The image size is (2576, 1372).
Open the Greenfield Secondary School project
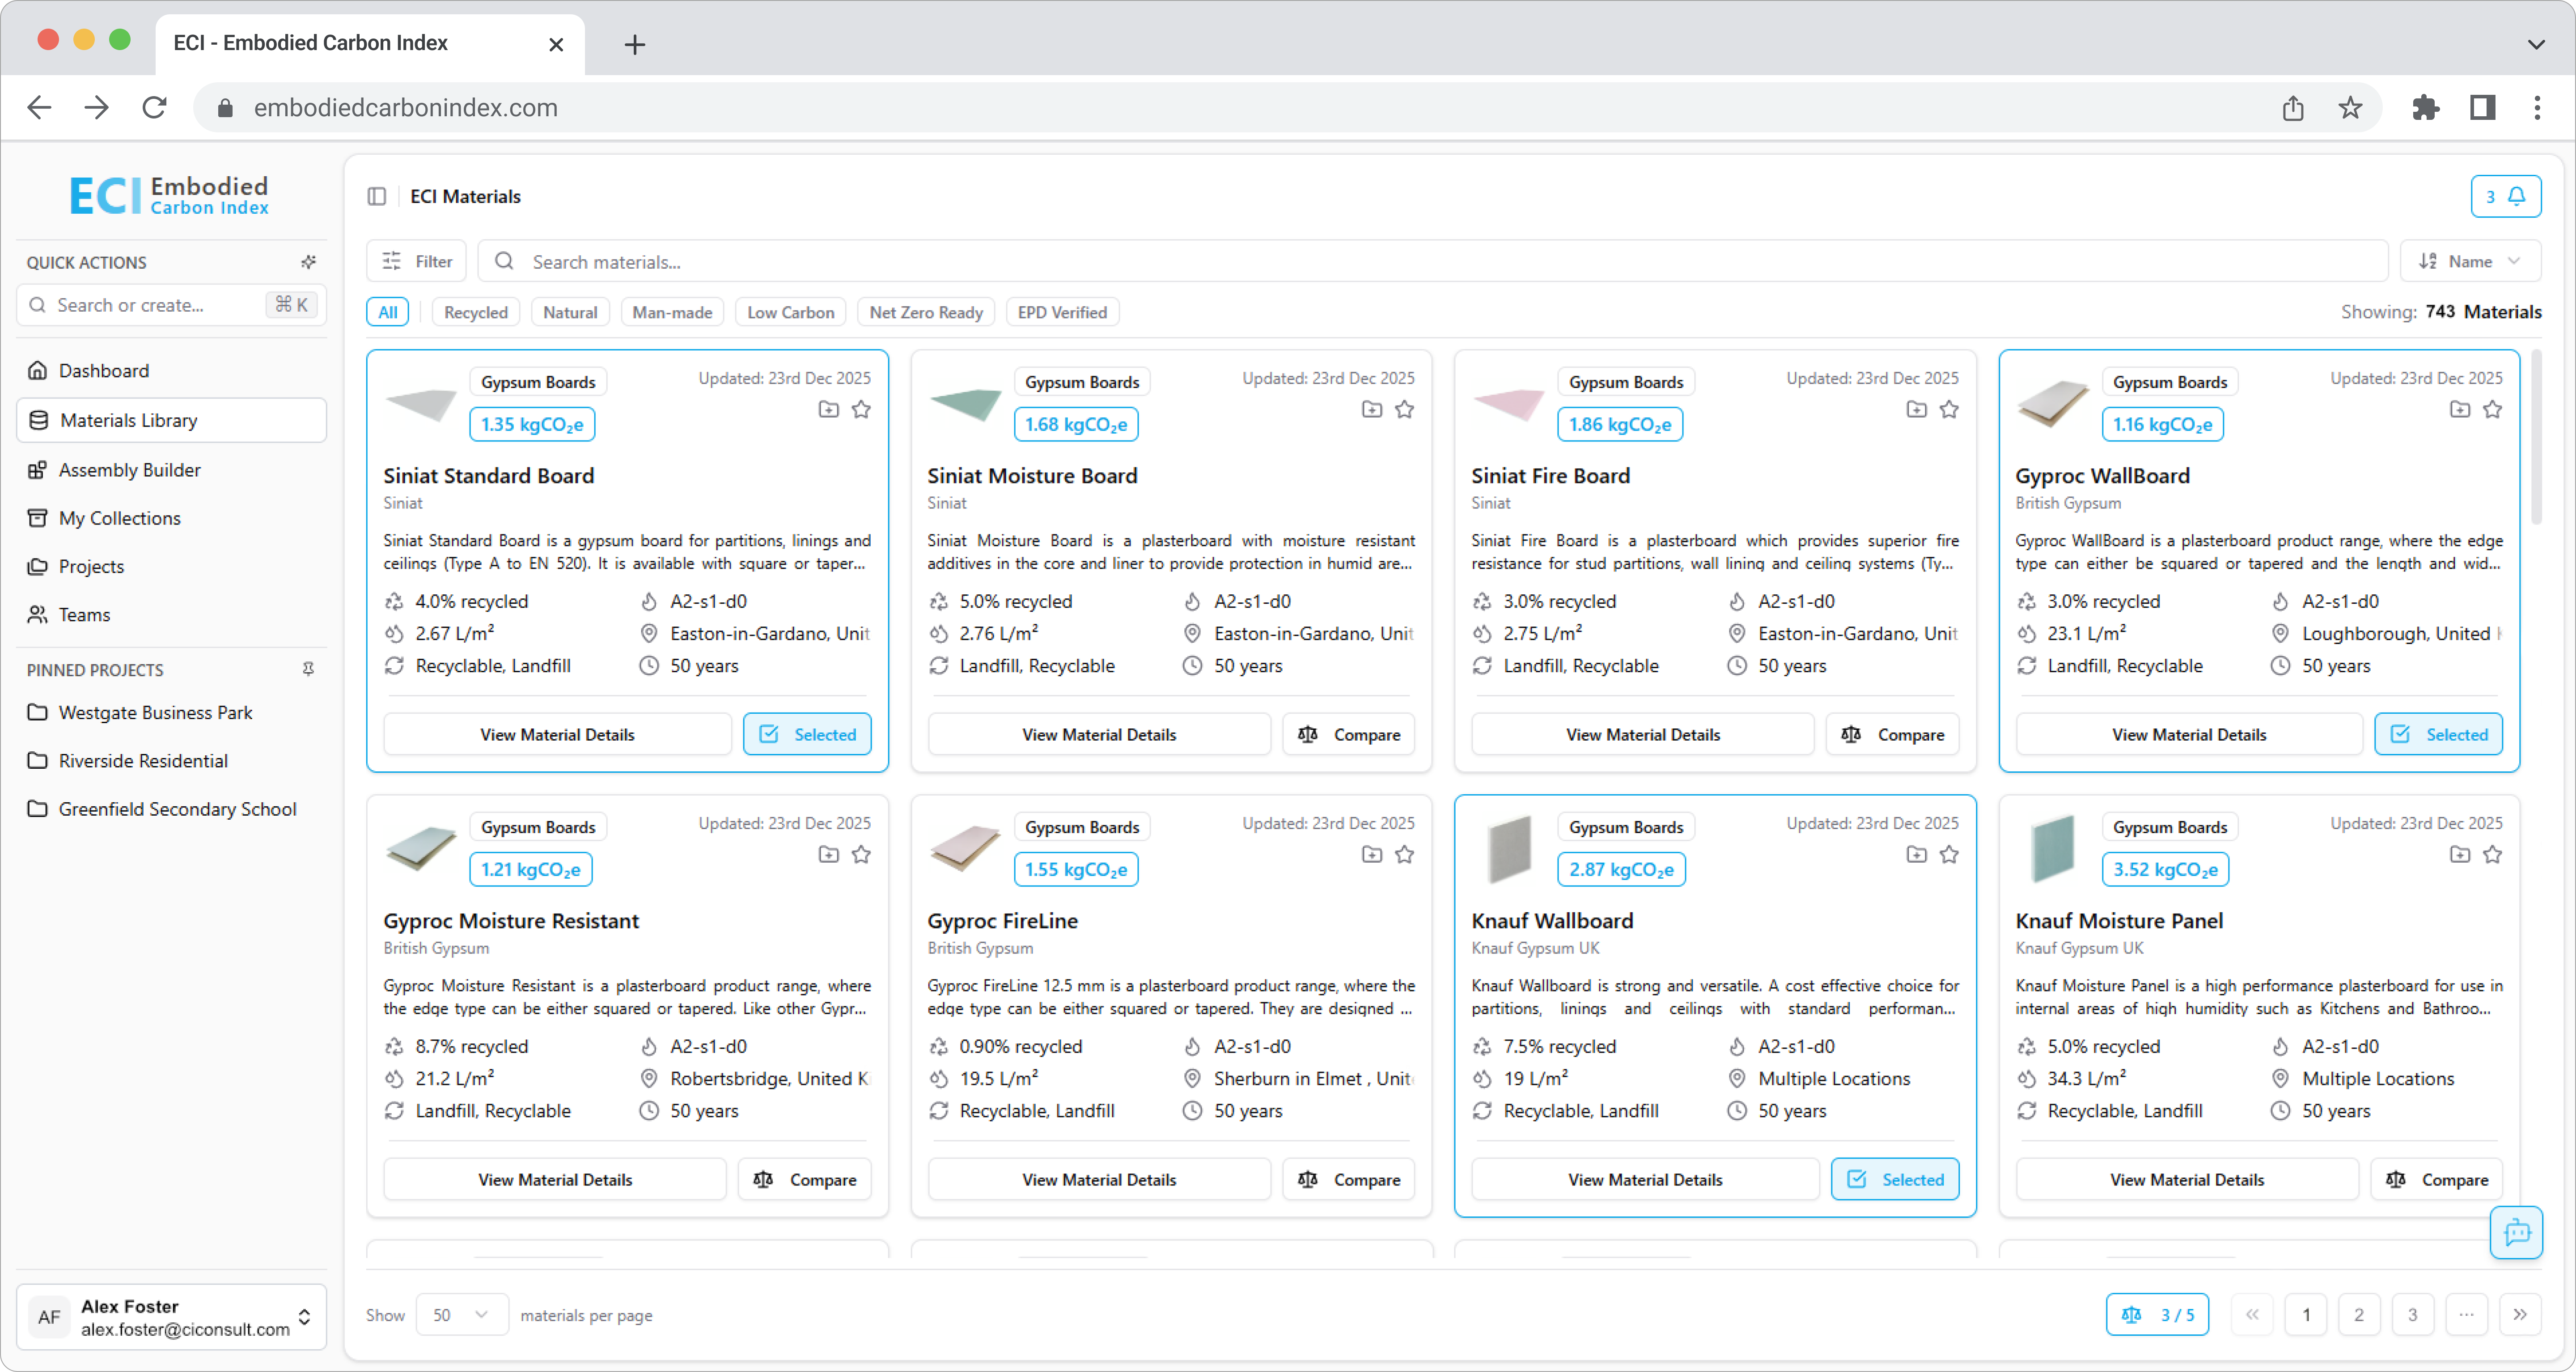pos(171,809)
